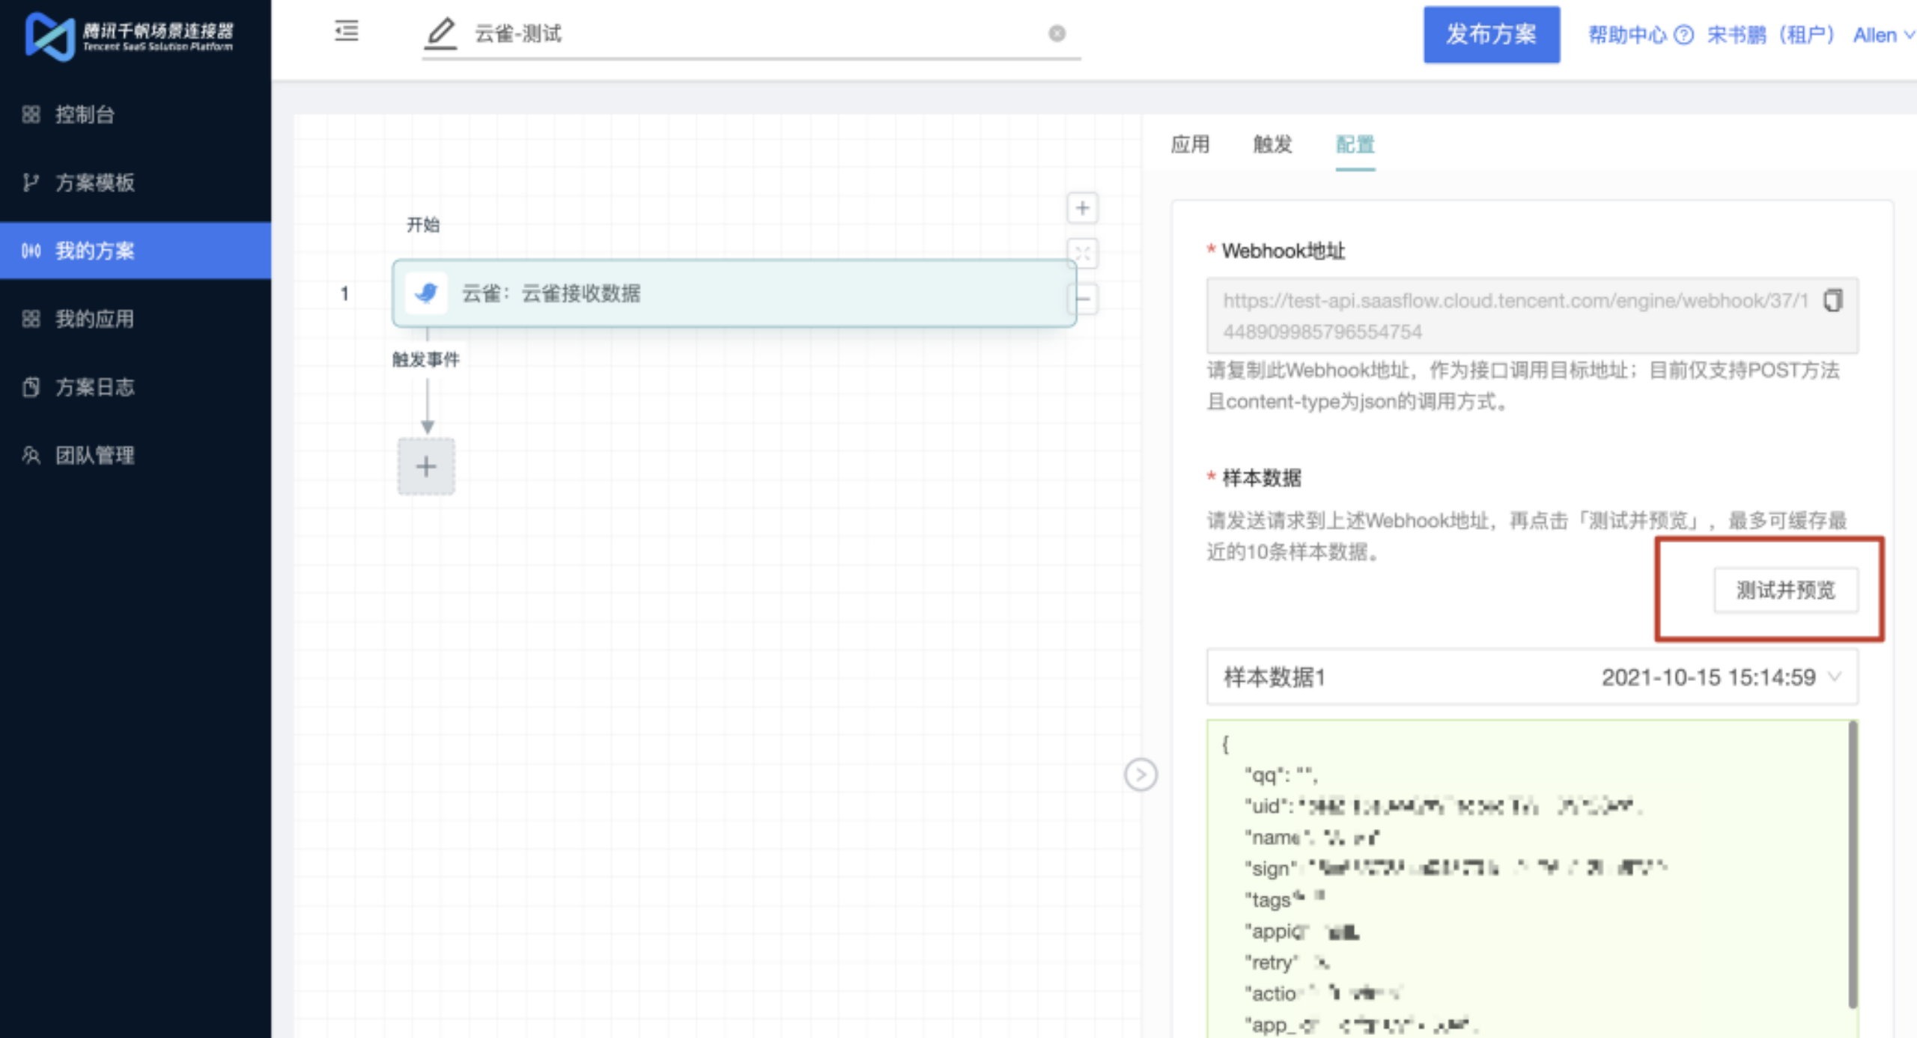Click the "qq" line in sample JSON
The image size is (1917, 1038).
[x=1280, y=775]
